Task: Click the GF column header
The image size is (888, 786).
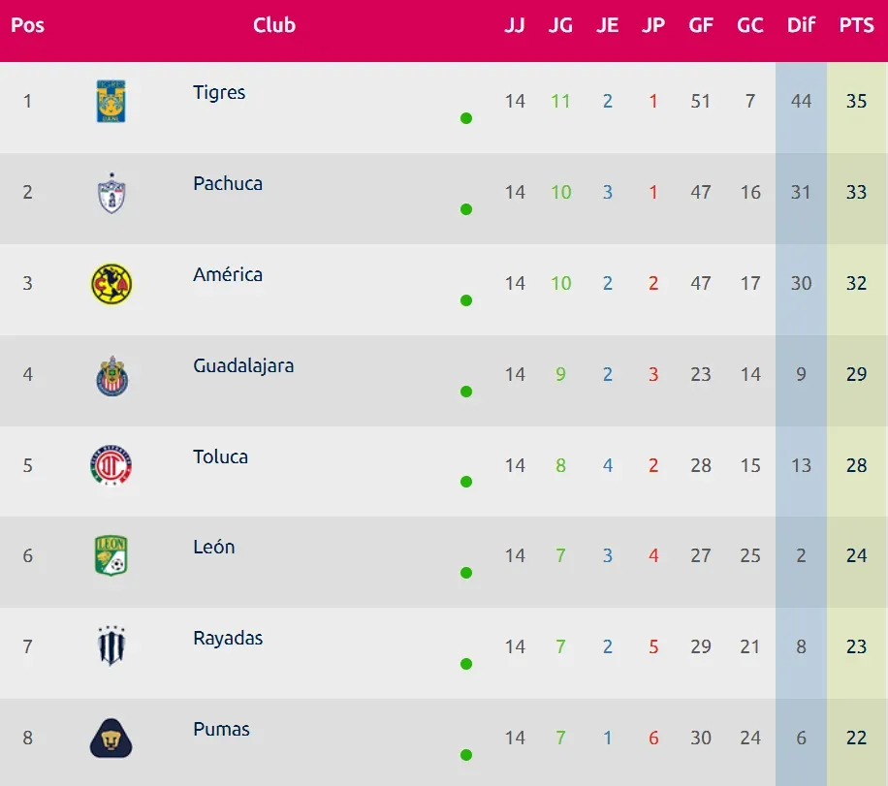Action: [701, 26]
